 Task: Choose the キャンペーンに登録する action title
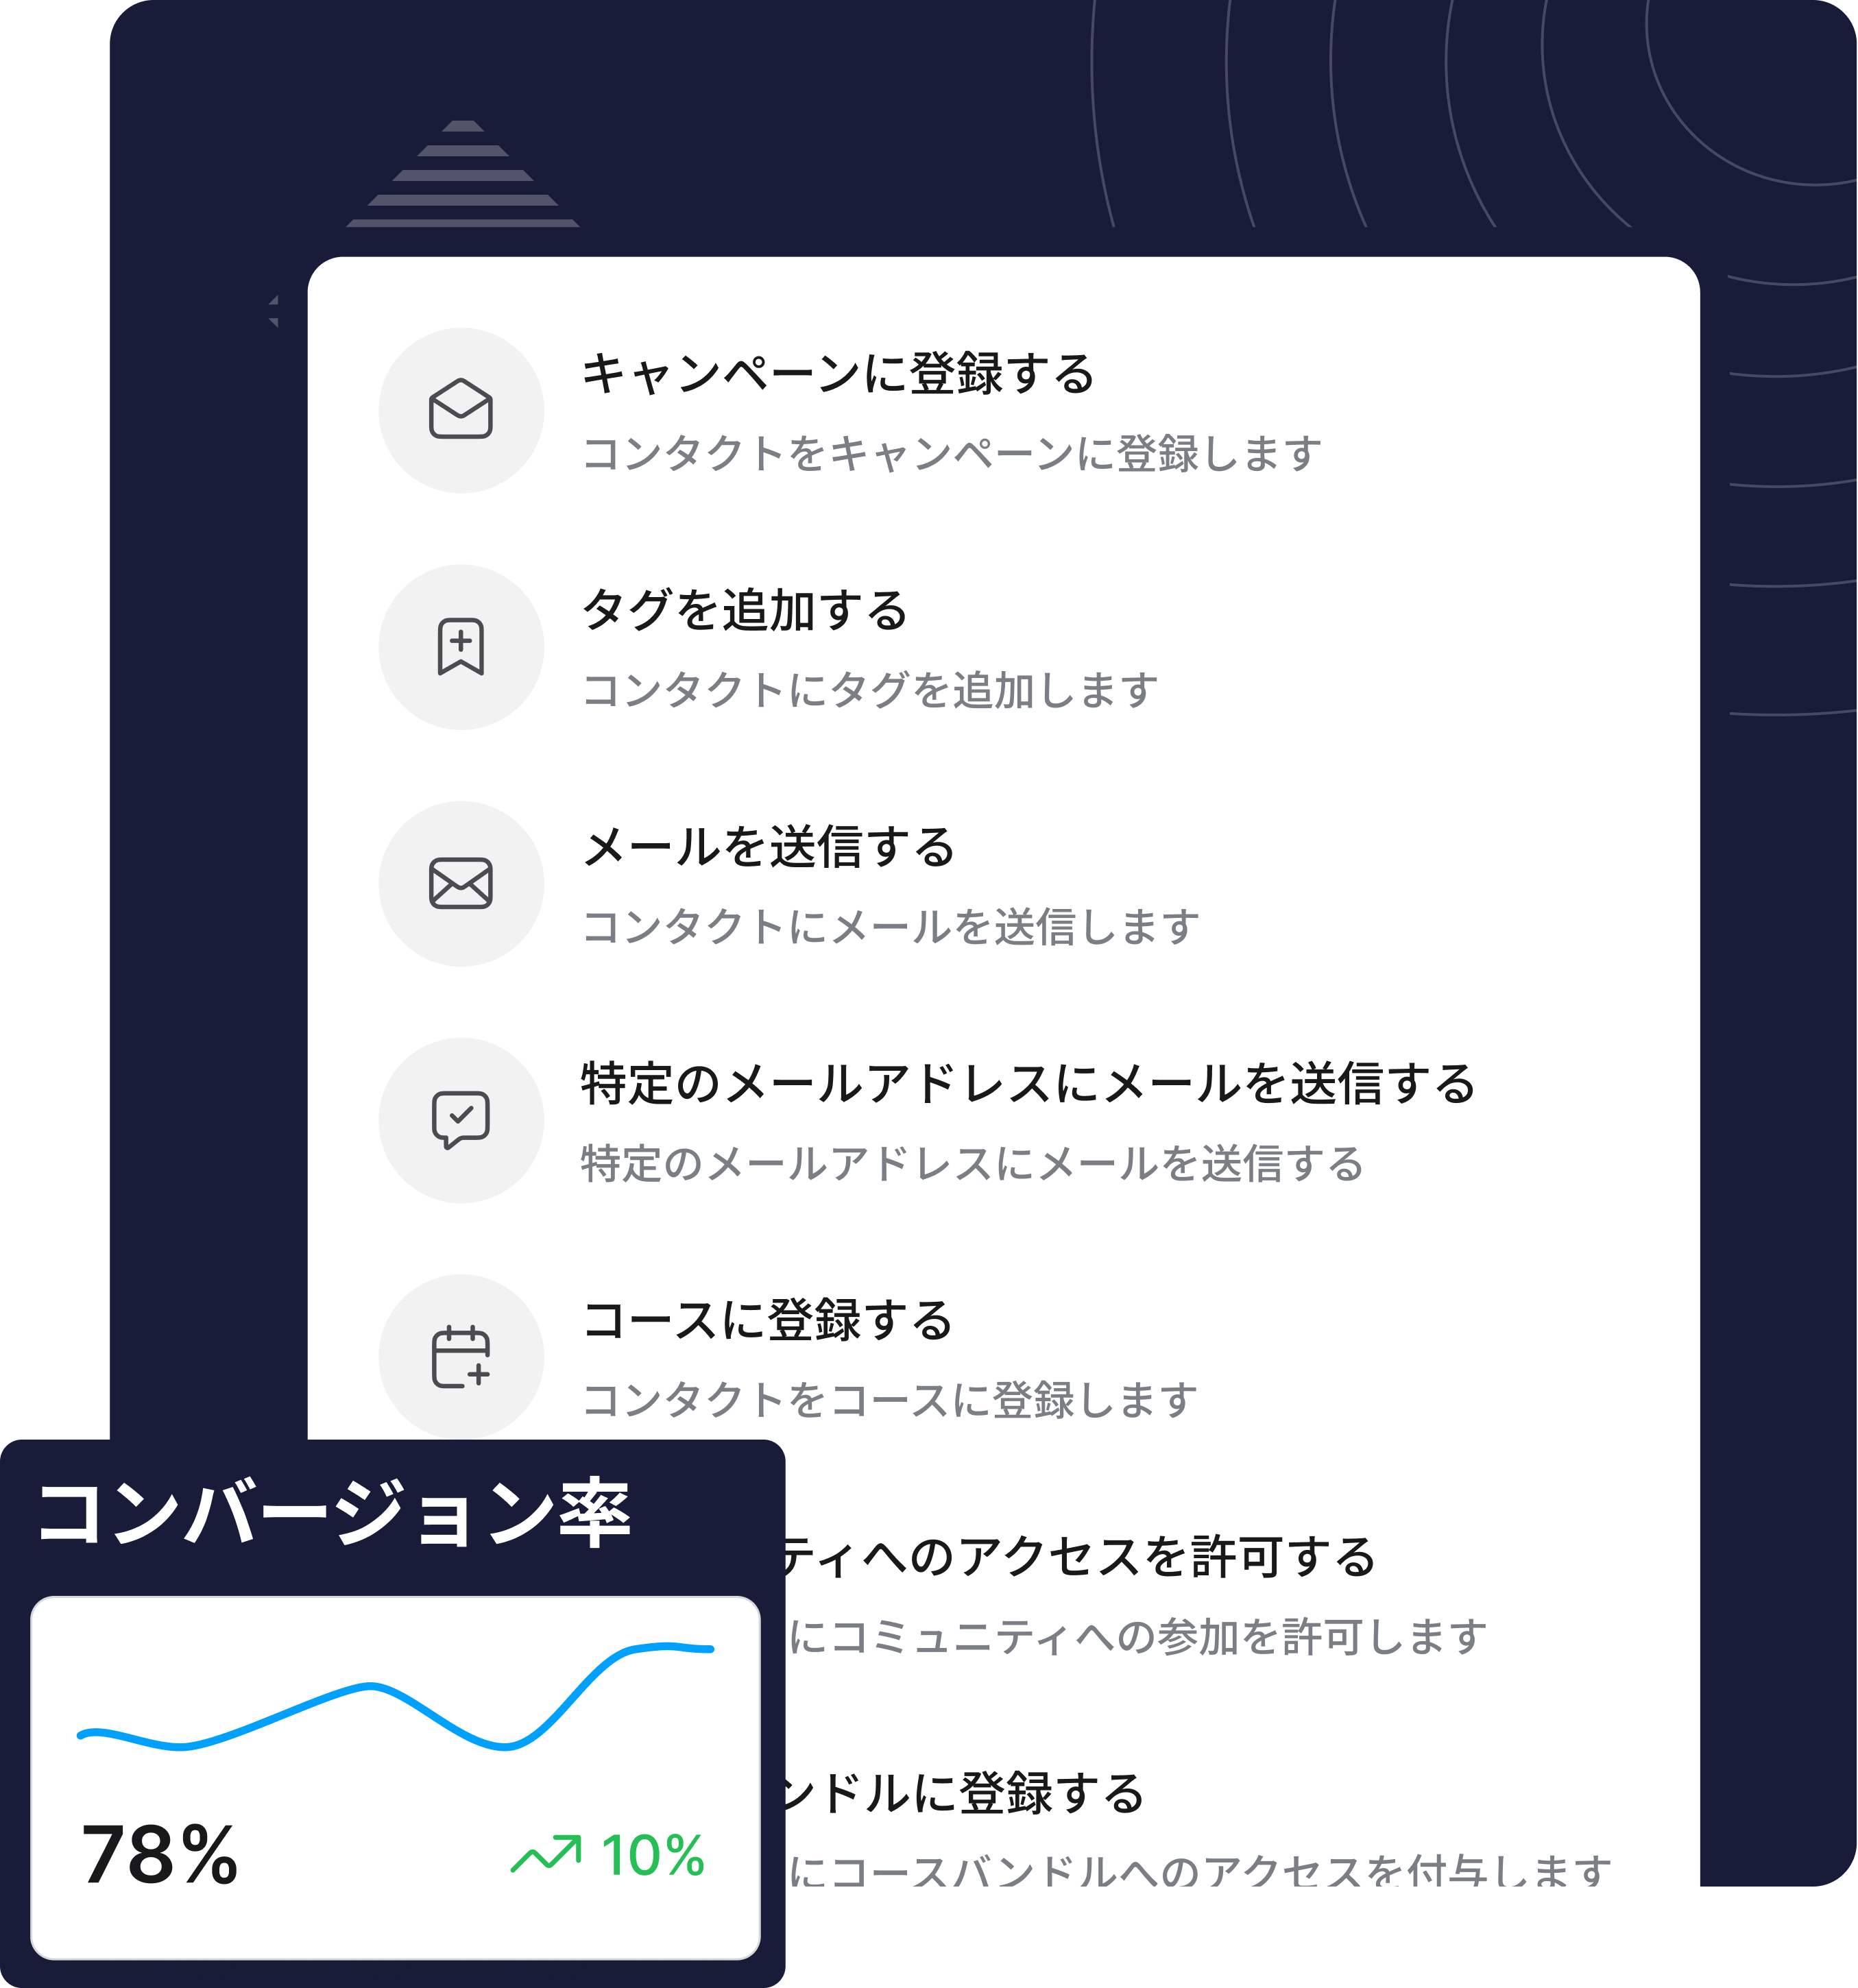click(x=839, y=374)
